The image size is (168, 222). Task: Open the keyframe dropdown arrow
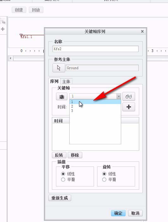(x=119, y=96)
